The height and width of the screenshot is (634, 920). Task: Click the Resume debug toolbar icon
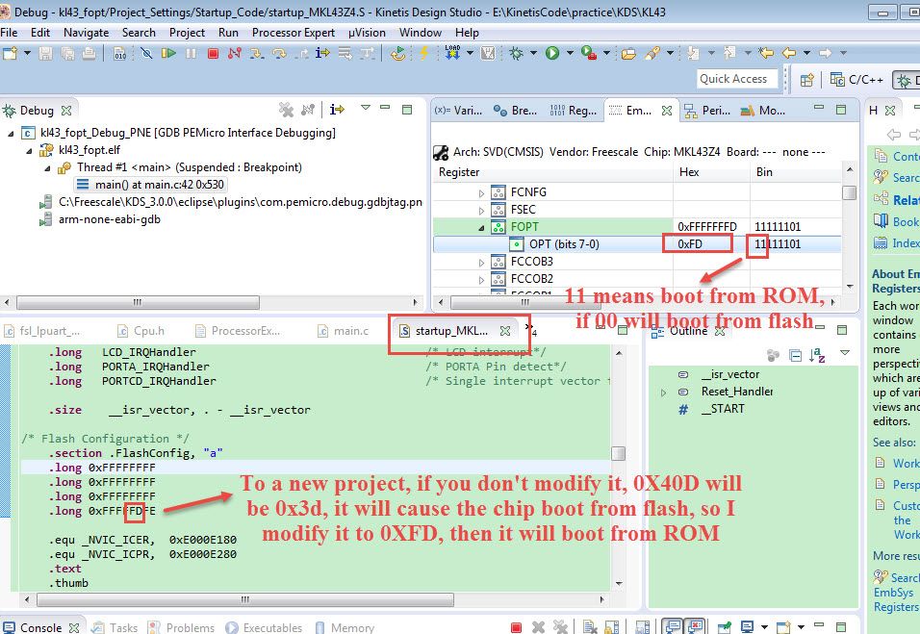point(169,53)
